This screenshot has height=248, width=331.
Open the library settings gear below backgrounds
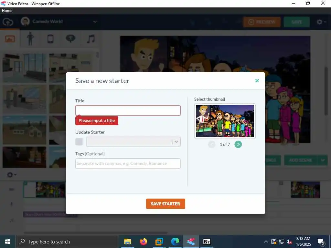point(11,175)
